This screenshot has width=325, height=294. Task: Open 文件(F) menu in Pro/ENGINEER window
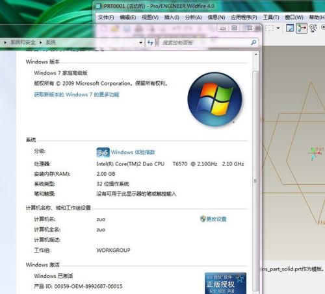click(106, 18)
